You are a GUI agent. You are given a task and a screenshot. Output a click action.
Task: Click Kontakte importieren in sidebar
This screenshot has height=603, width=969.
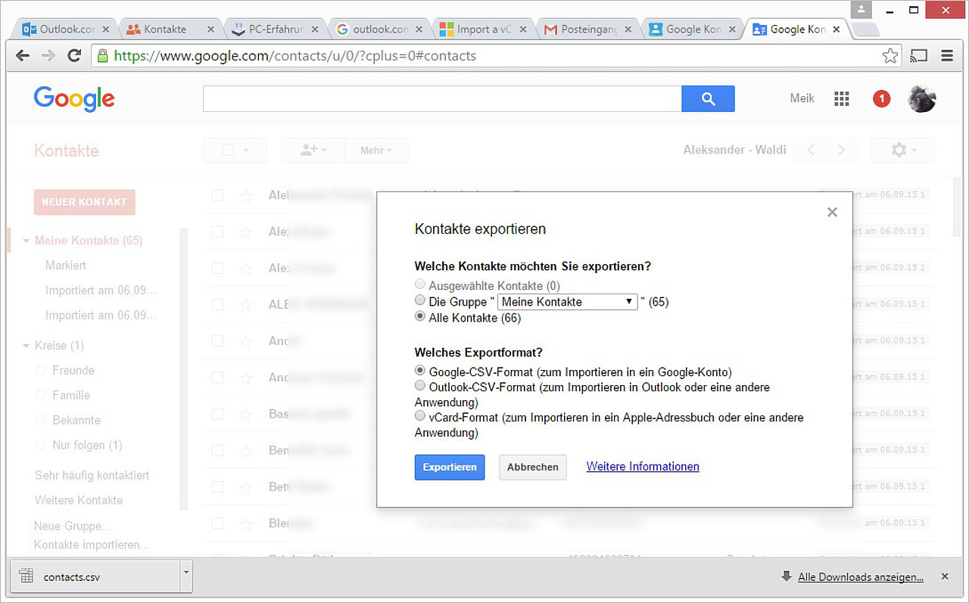click(x=92, y=545)
